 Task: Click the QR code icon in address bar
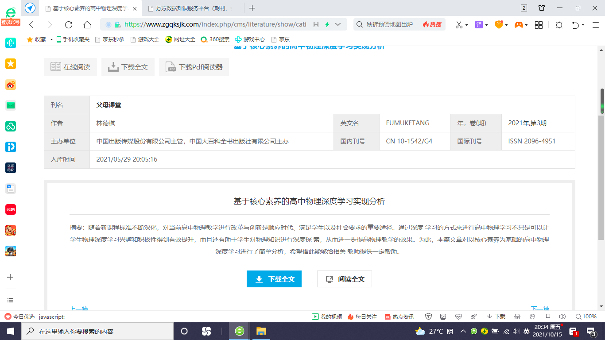(x=316, y=25)
